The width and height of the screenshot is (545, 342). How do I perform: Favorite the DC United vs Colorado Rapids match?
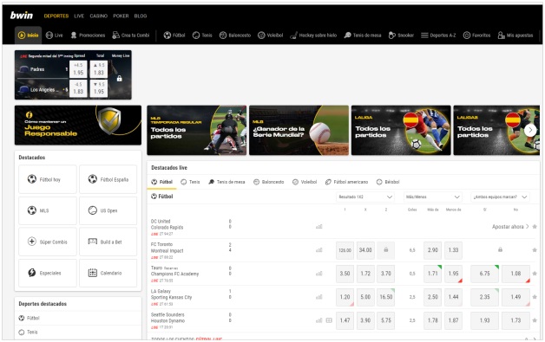point(535,227)
